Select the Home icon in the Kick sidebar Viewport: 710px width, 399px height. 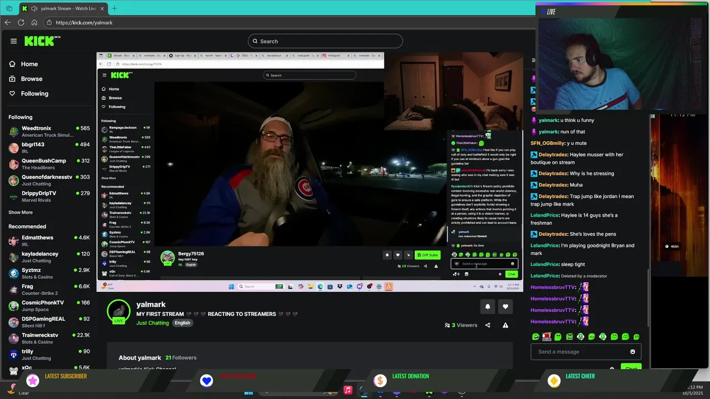coord(12,64)
